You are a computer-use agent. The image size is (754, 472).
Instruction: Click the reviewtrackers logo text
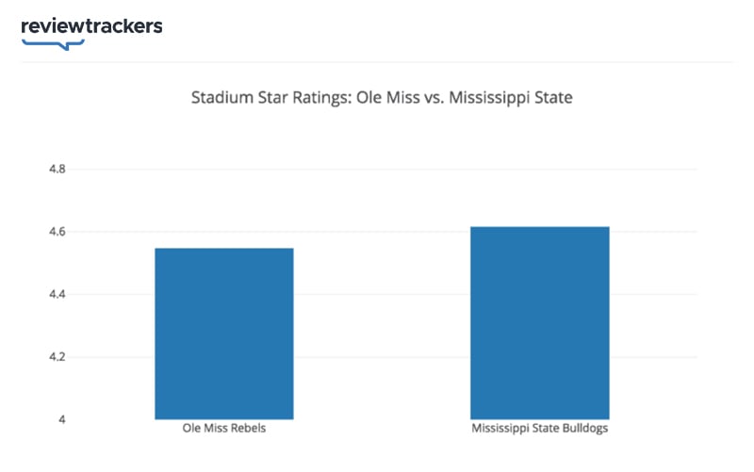[x=91, y=26]
